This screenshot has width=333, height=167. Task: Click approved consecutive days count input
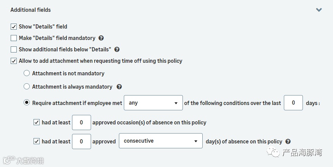(x=82, y=142)
